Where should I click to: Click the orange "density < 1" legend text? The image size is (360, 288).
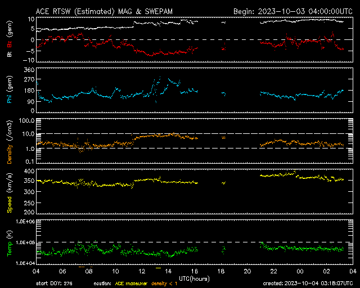tap(164, 283)
